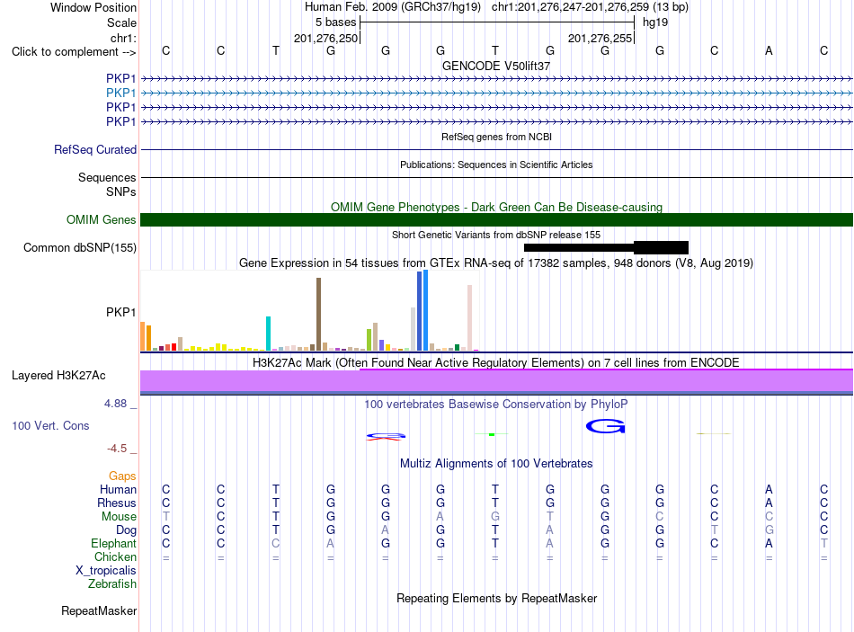The height and width of the screenshot is (632, 854).
Task: Open the RefSeq Curated track label
Action: (95, 149)
